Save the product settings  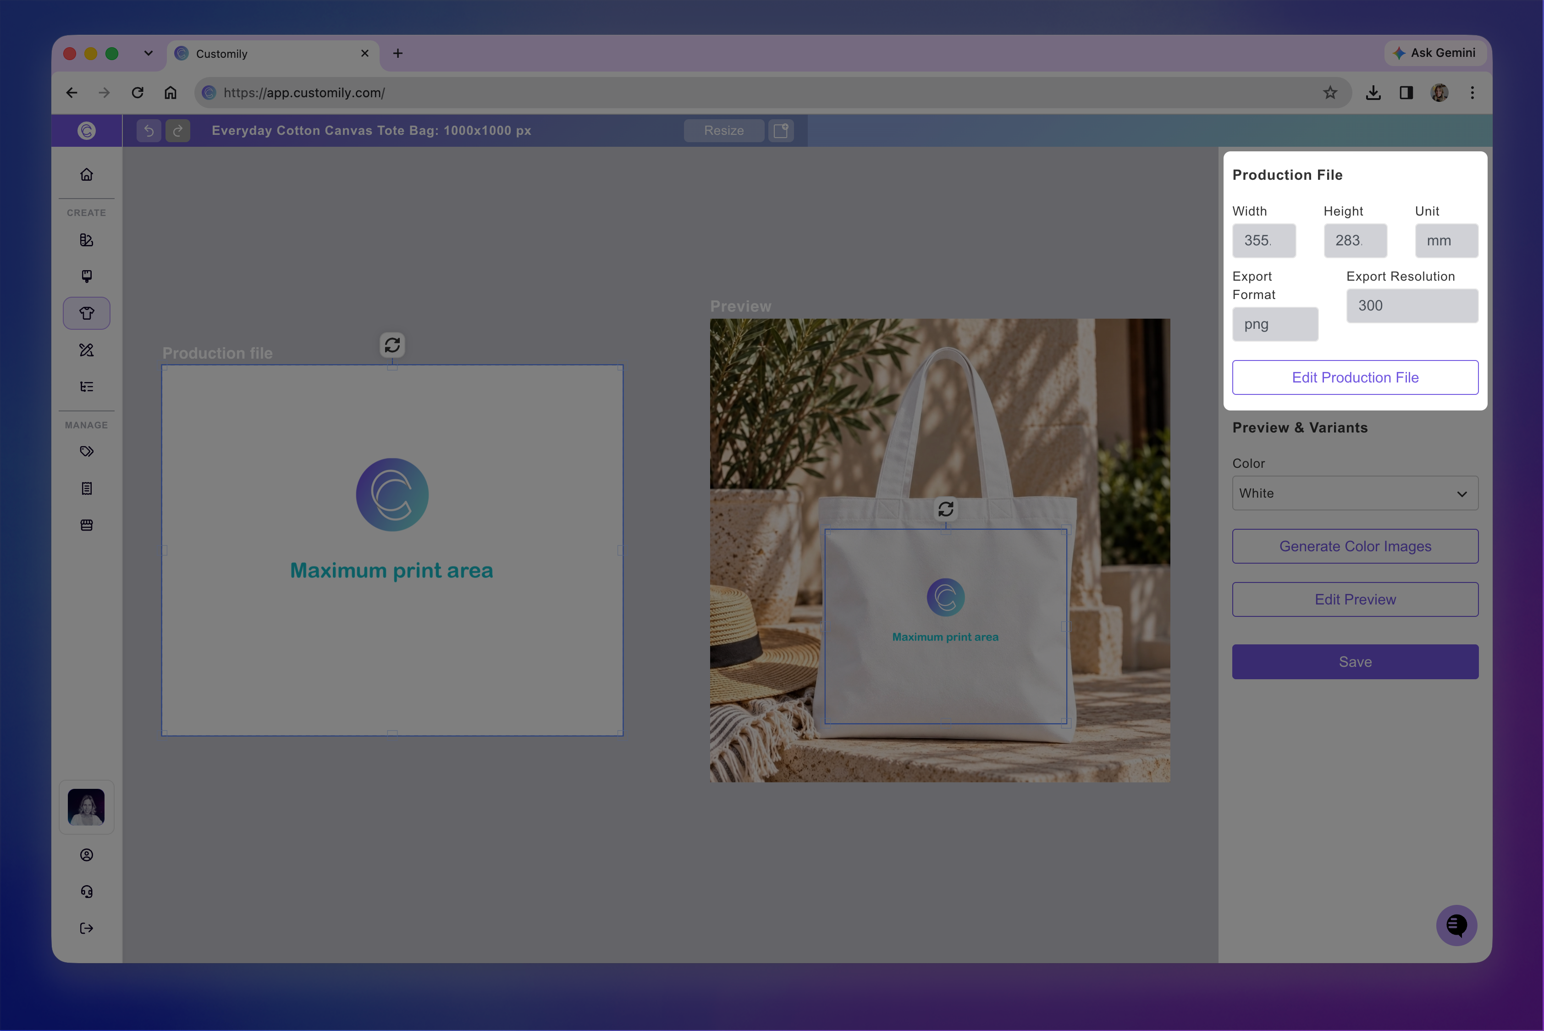[x=1355, y=662]
